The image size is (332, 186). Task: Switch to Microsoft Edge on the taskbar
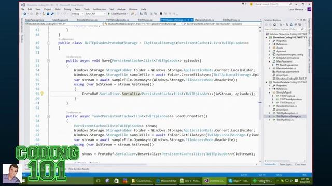point(167,181)
